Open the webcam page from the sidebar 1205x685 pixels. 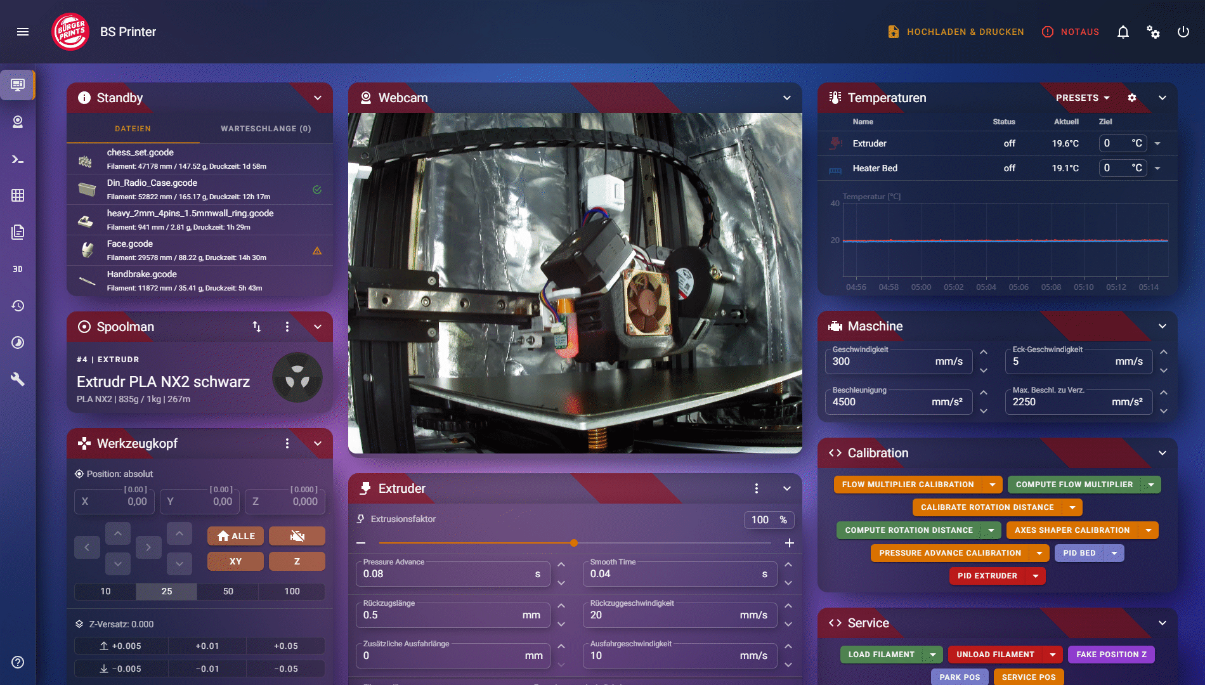tap(17, 122)
